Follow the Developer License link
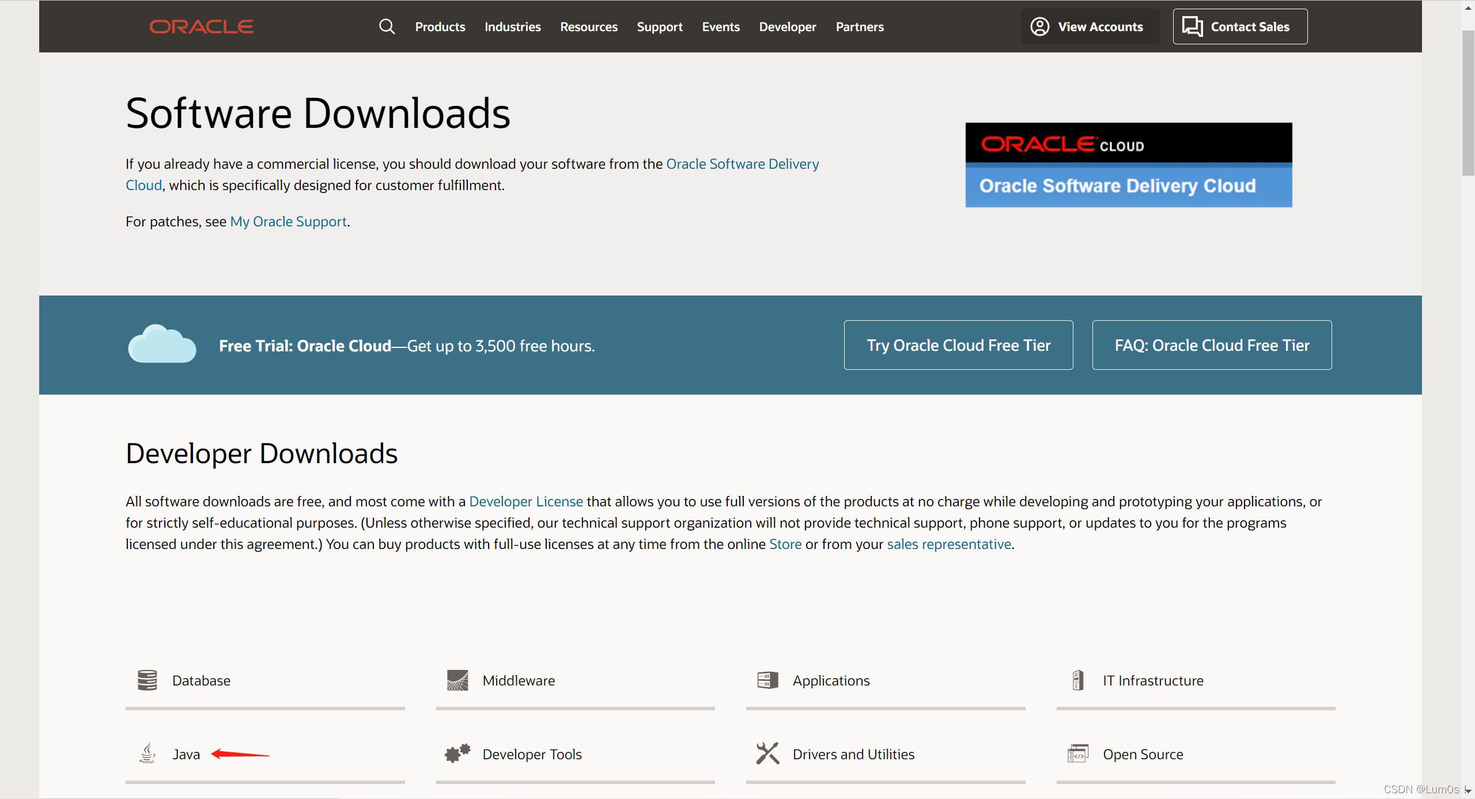 click(x=525, y=502)
